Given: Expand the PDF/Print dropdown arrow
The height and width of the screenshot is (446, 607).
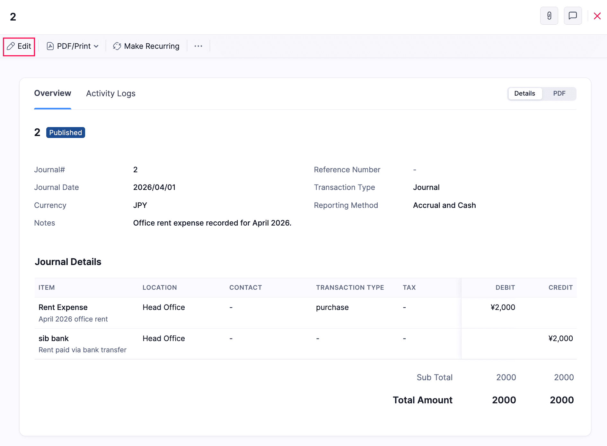Looking at the screenshot, I should coord(96,46).
